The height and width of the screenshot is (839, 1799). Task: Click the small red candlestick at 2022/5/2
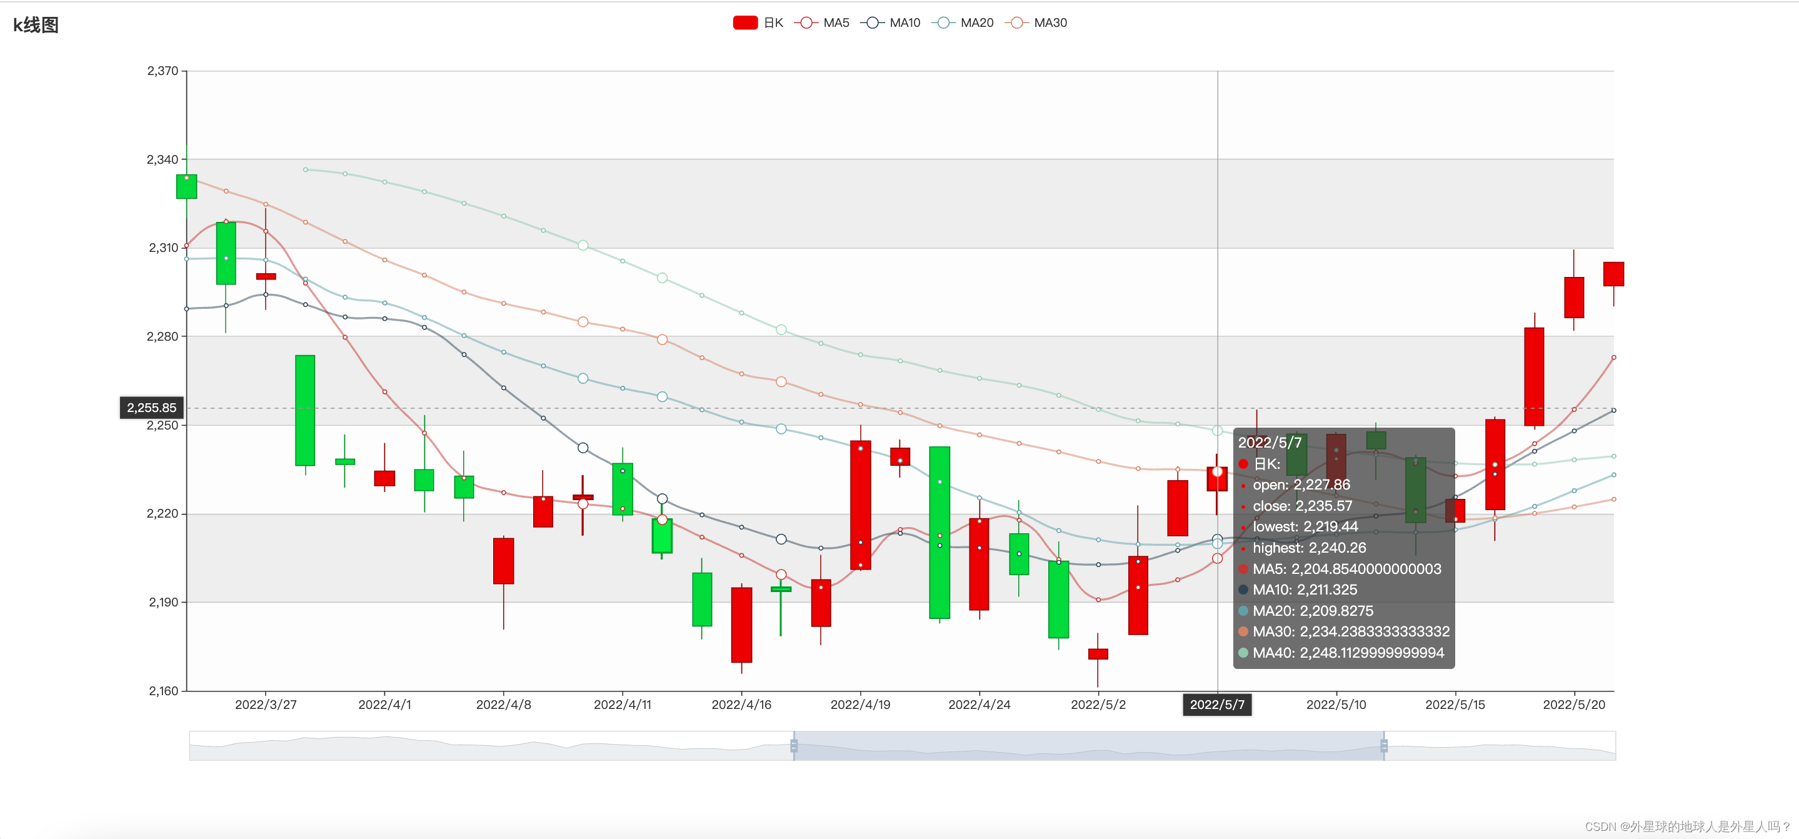1098,654
